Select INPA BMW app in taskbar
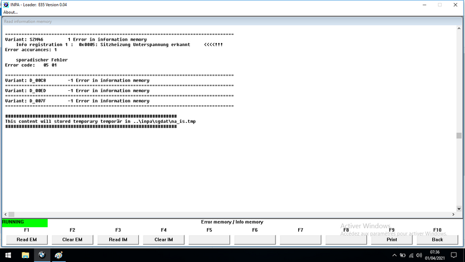This screenshot has width=465, height=262. pyautogui.click(x=42, y=255)
